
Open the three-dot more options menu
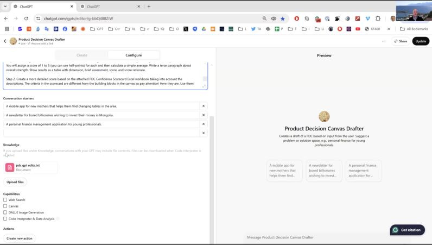coord(384,41)
